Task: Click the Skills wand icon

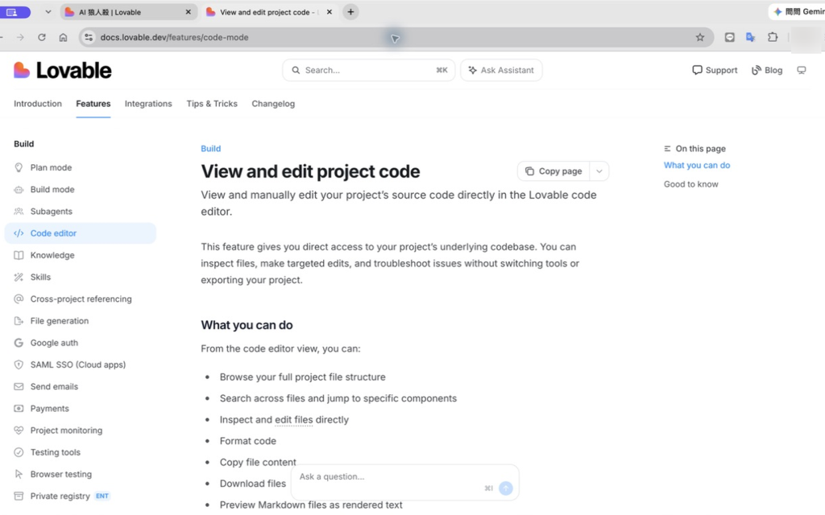Action: 19,277
